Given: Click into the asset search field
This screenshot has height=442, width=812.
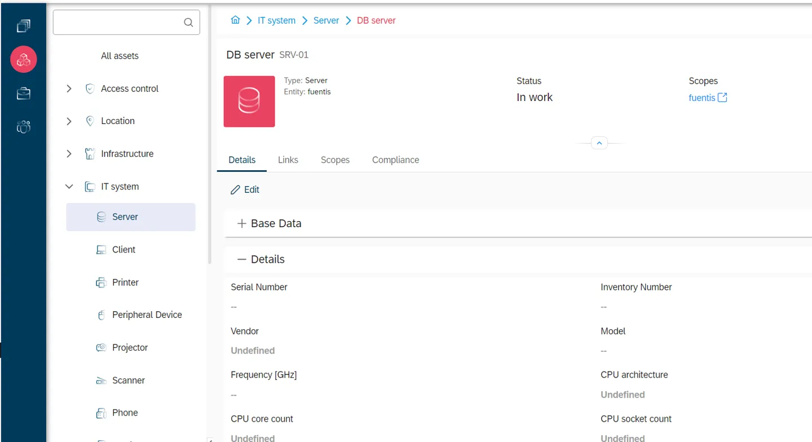Looking at the screenshot, I should pos(126,23).
